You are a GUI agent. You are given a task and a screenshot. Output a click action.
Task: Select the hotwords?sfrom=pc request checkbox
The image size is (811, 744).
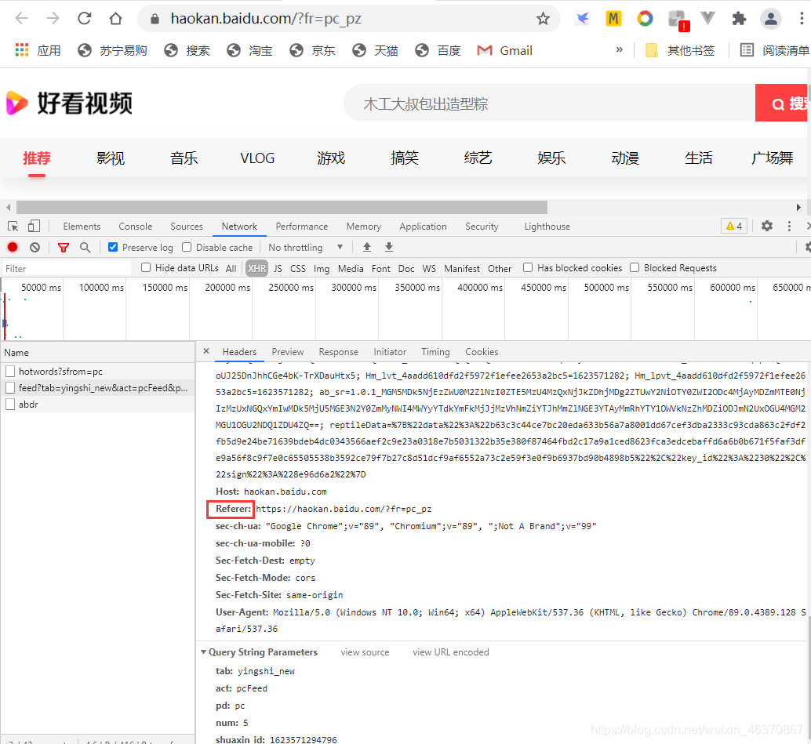click(x=10, y=372)
